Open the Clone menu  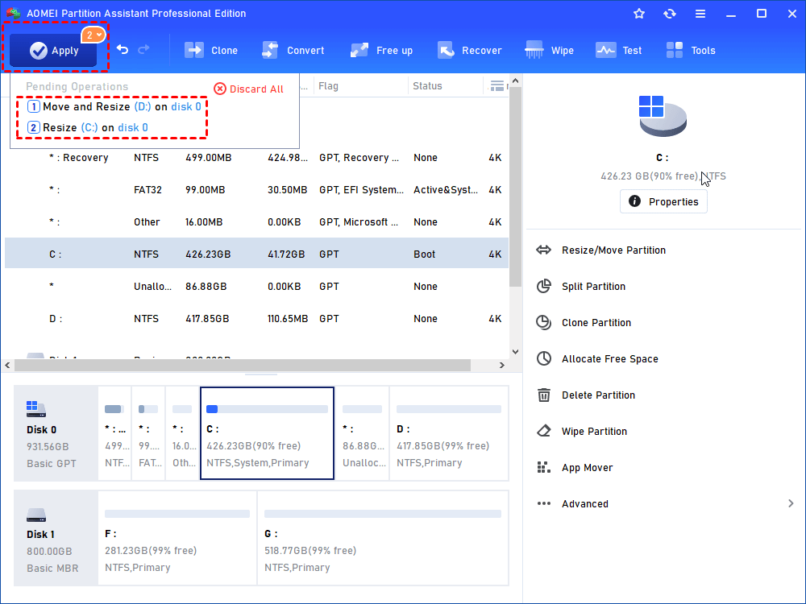pyautogui.click(x=211, y=50)
